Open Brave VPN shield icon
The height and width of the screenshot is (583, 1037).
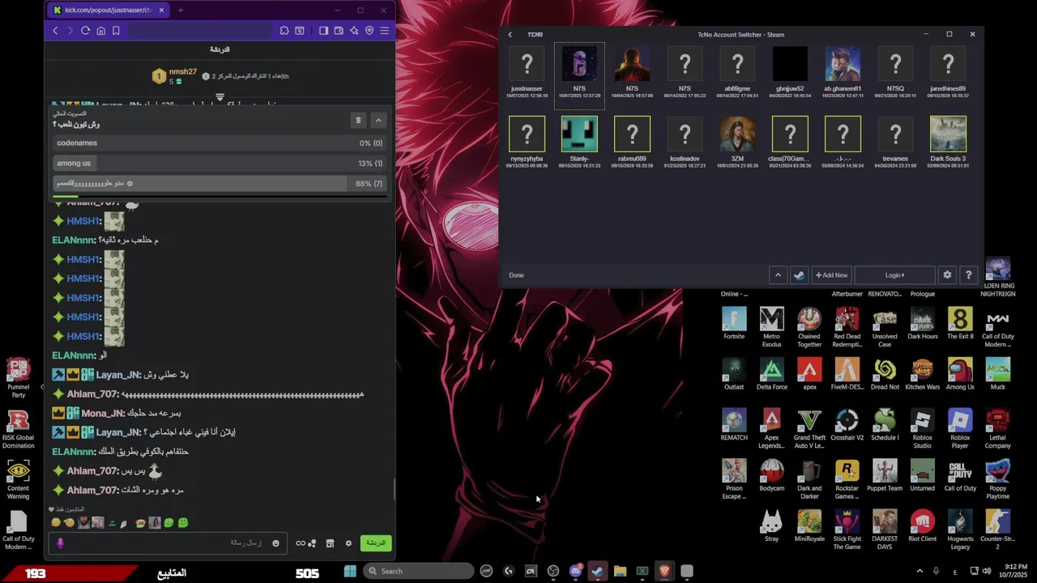tap(369, 31)
